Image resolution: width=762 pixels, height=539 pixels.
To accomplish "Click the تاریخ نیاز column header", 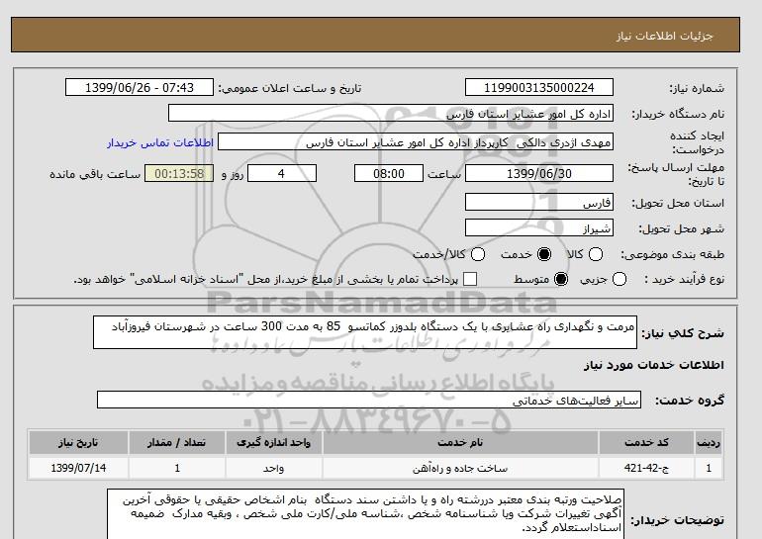I will tap(78, 442).
